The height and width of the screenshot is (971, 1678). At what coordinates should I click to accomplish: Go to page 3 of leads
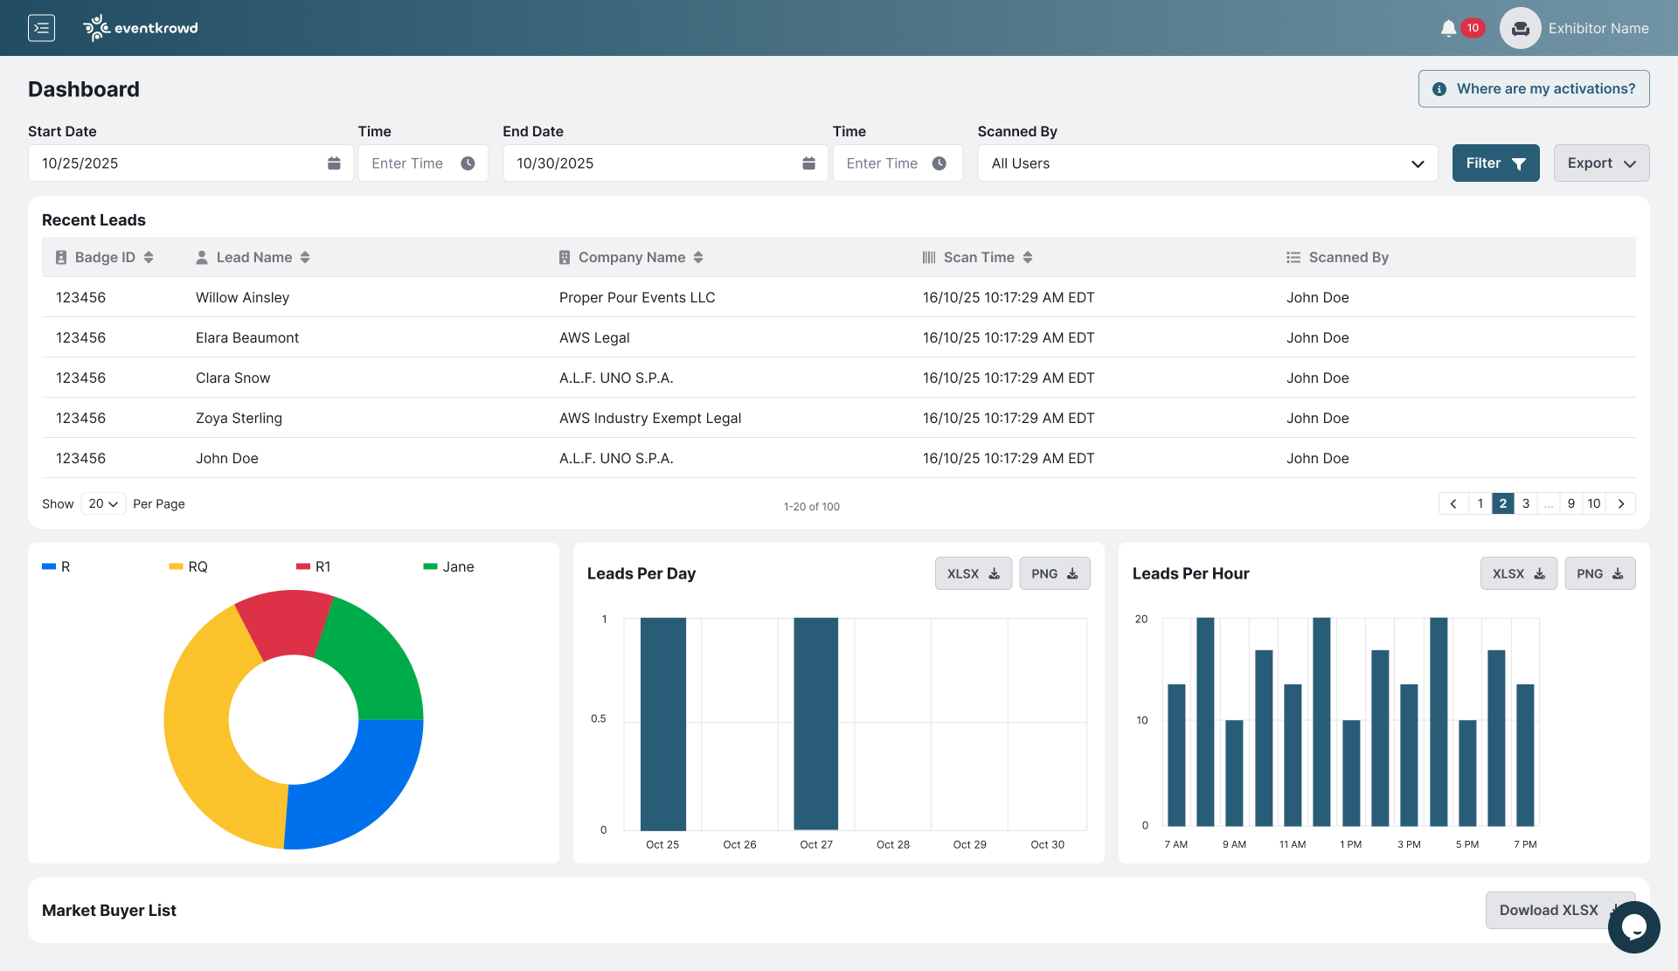click(x=1525, y=503)
